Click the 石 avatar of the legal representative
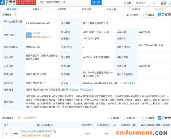This screenshot has width=171, height=139. click(29, 35)
